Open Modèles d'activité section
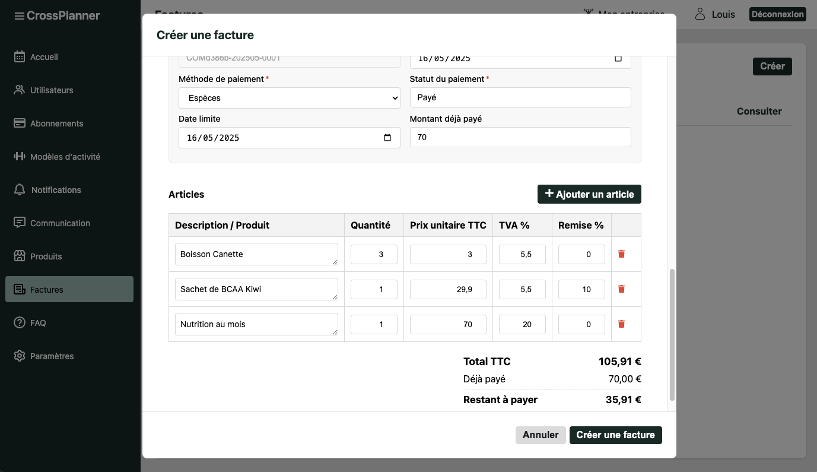This screenshot has height=472, width=817. (69, 157)
